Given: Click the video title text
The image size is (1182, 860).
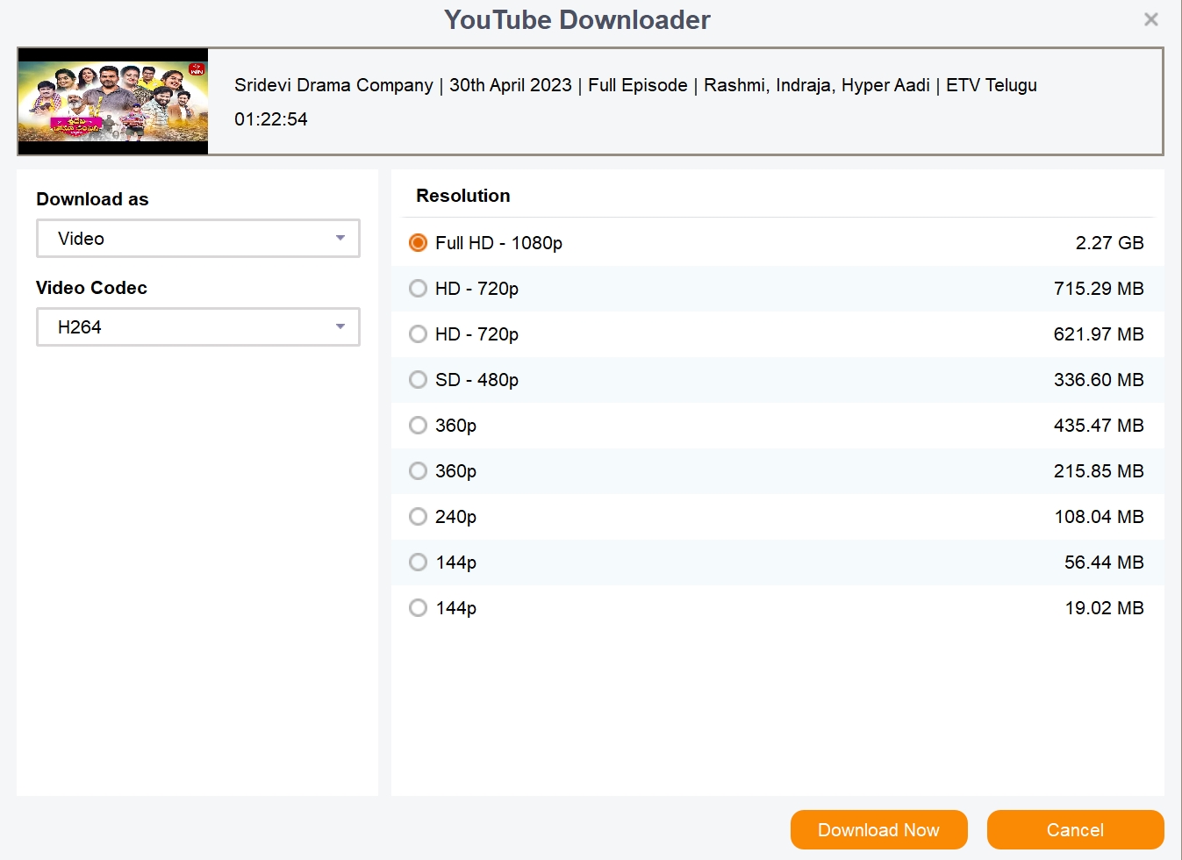Looking at the screenshot, I should click(635, 85).
